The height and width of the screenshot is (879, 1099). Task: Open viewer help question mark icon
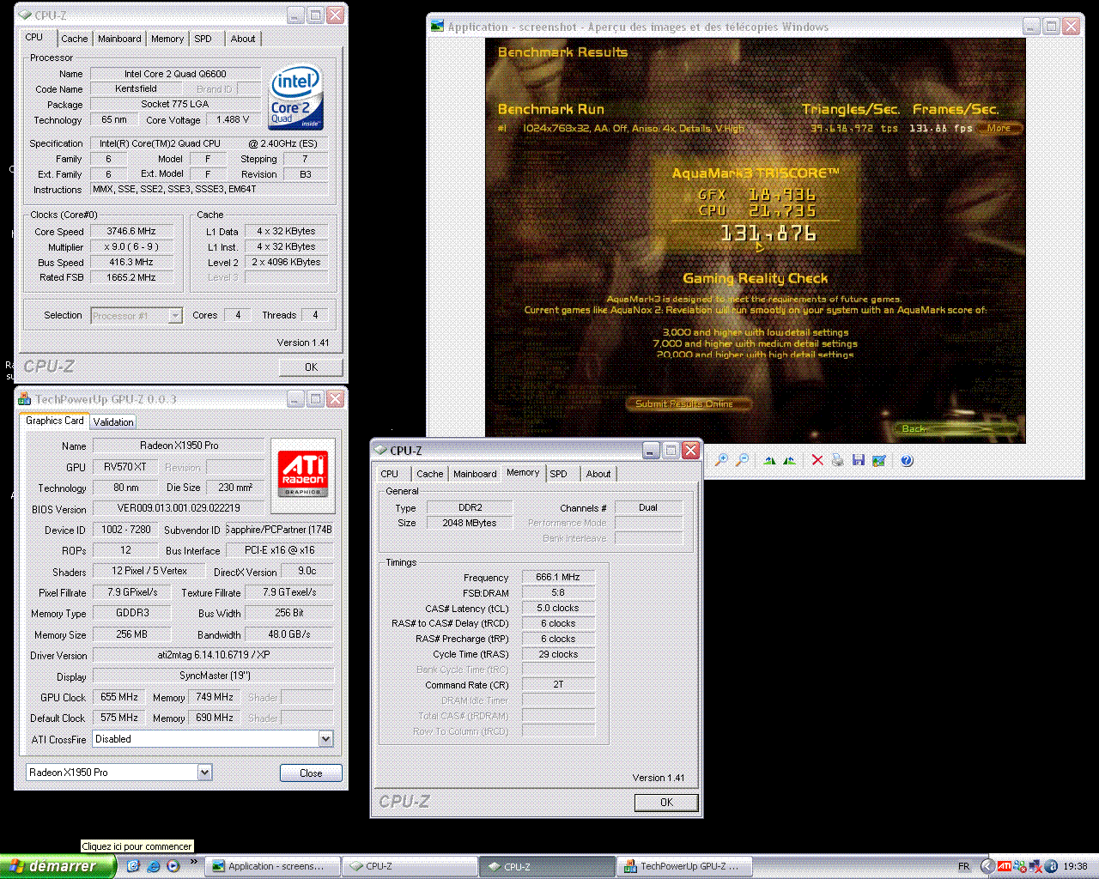click(907, 460)
